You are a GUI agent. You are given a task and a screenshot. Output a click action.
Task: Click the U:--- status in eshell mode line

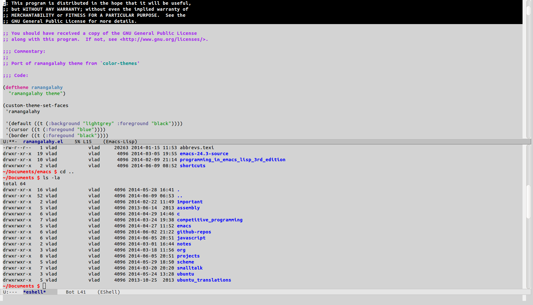(10, 292)
